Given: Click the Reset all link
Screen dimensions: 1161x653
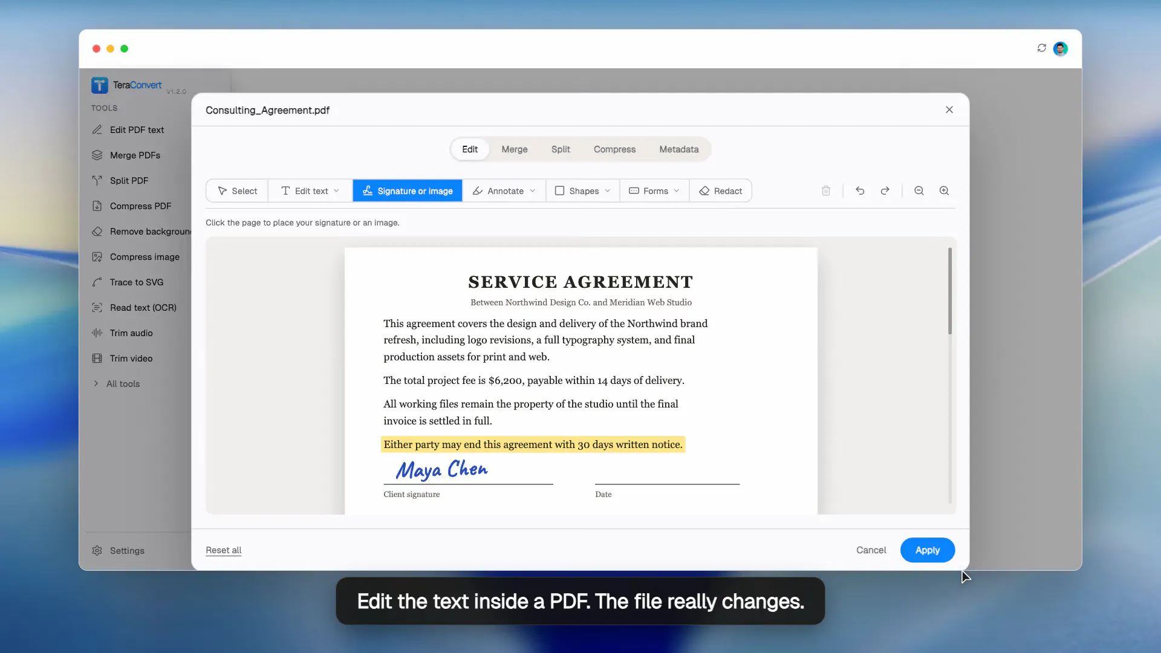Looking at the screenshot, I should coord(223,550).
